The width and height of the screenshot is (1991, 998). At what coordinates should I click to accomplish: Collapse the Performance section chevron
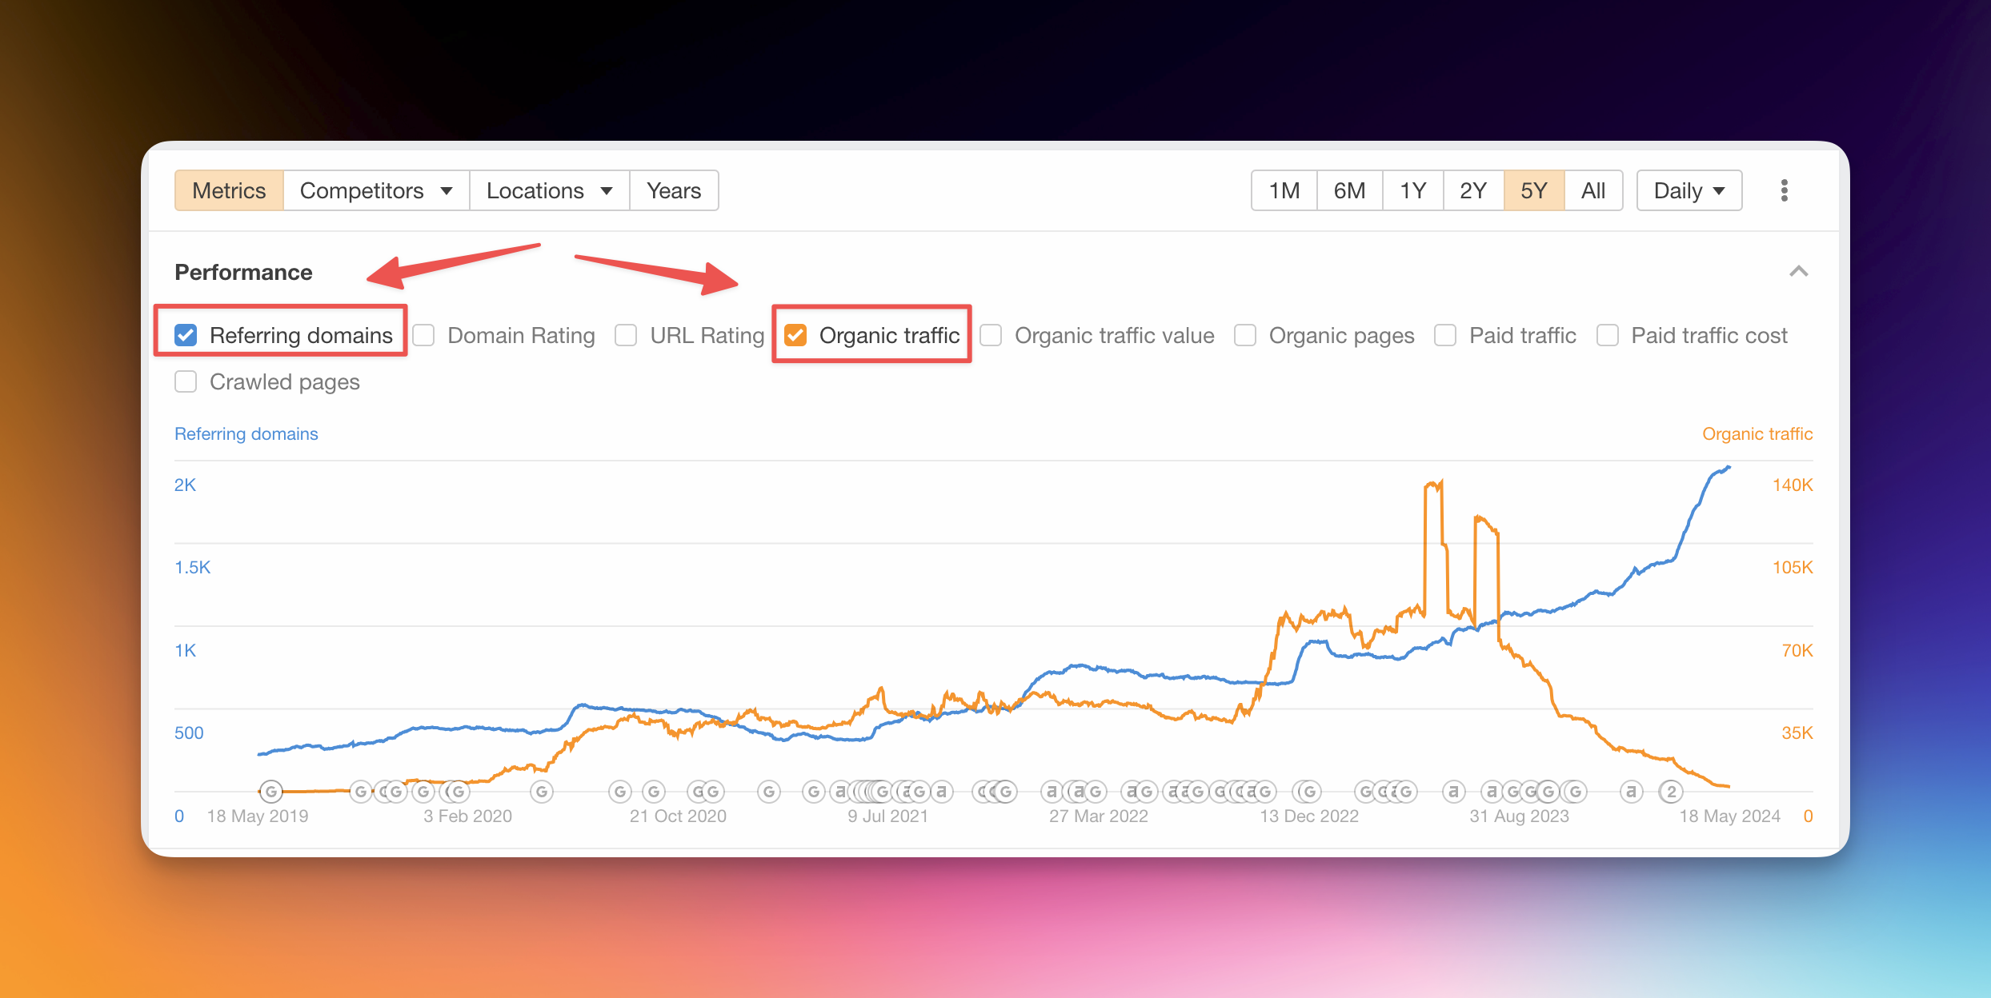coord(1798,272)
